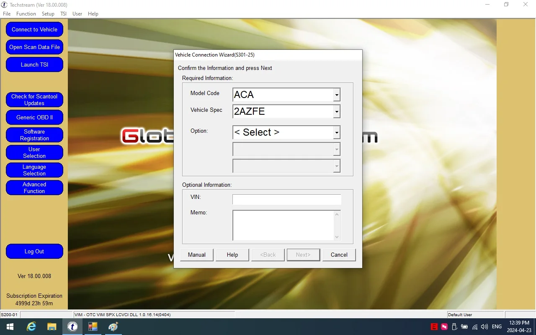536x335 pixels.
Task: Click Memo scrollbar down arrow
Action: (337, 237)
